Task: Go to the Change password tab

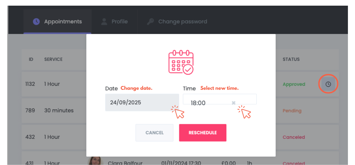Action: click(177, 22)
